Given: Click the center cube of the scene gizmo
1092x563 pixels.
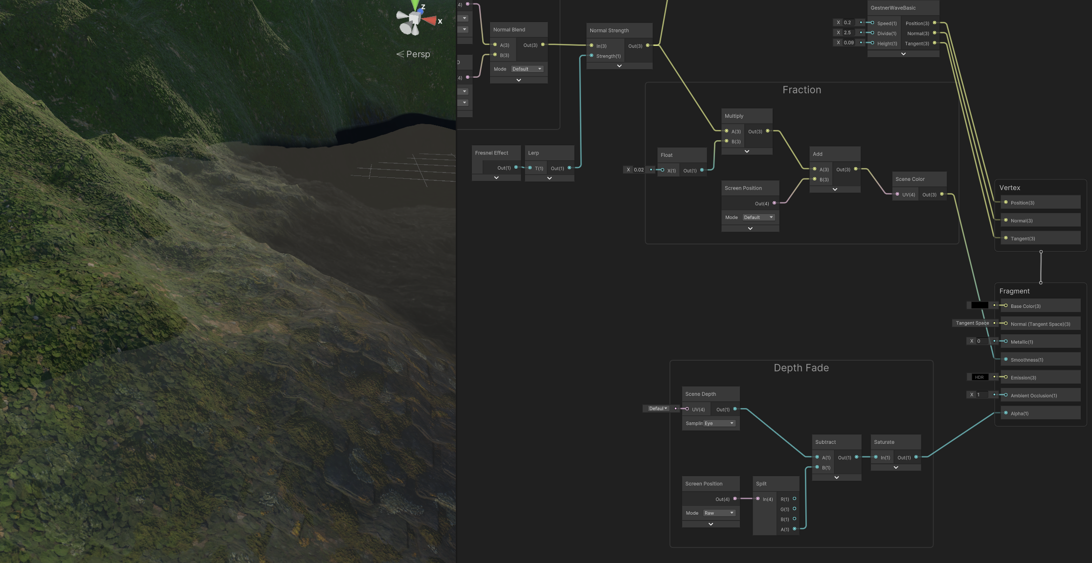Looking at the screenshot, I should click(x=415, y=19).
